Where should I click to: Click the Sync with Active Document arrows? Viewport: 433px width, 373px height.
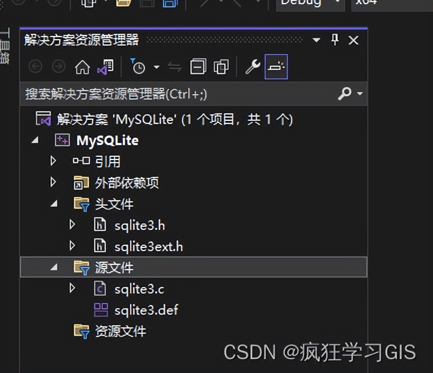pyautogui.click(x=175, y=67)
